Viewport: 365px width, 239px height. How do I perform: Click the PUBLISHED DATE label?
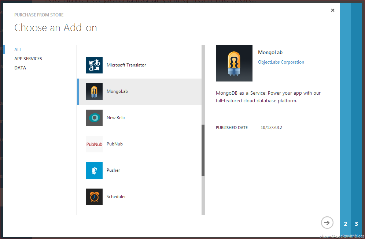[232, 128]
